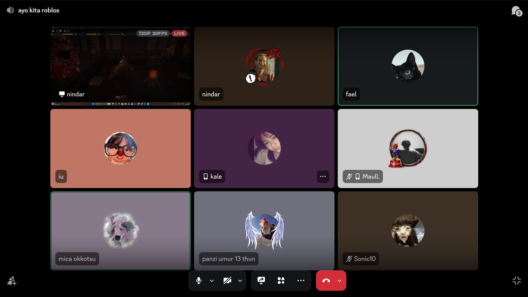Image resolution: width=528 pixels, height=297 pixels.
Task: Click the 'Maull.' name label
Action: (x=371, y=176)
